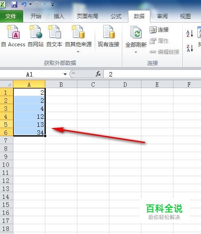Click cell A5 containing 13

click(29, 125)
